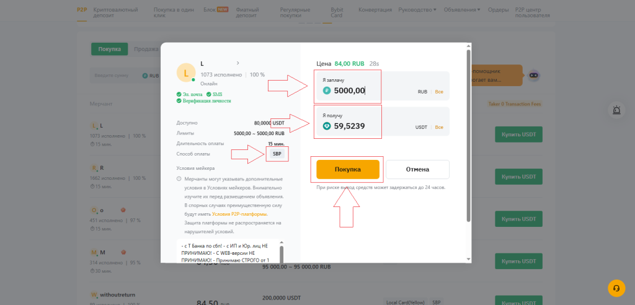
Task: Expand the Объявления dropdown menu
Action: (462, 10)
